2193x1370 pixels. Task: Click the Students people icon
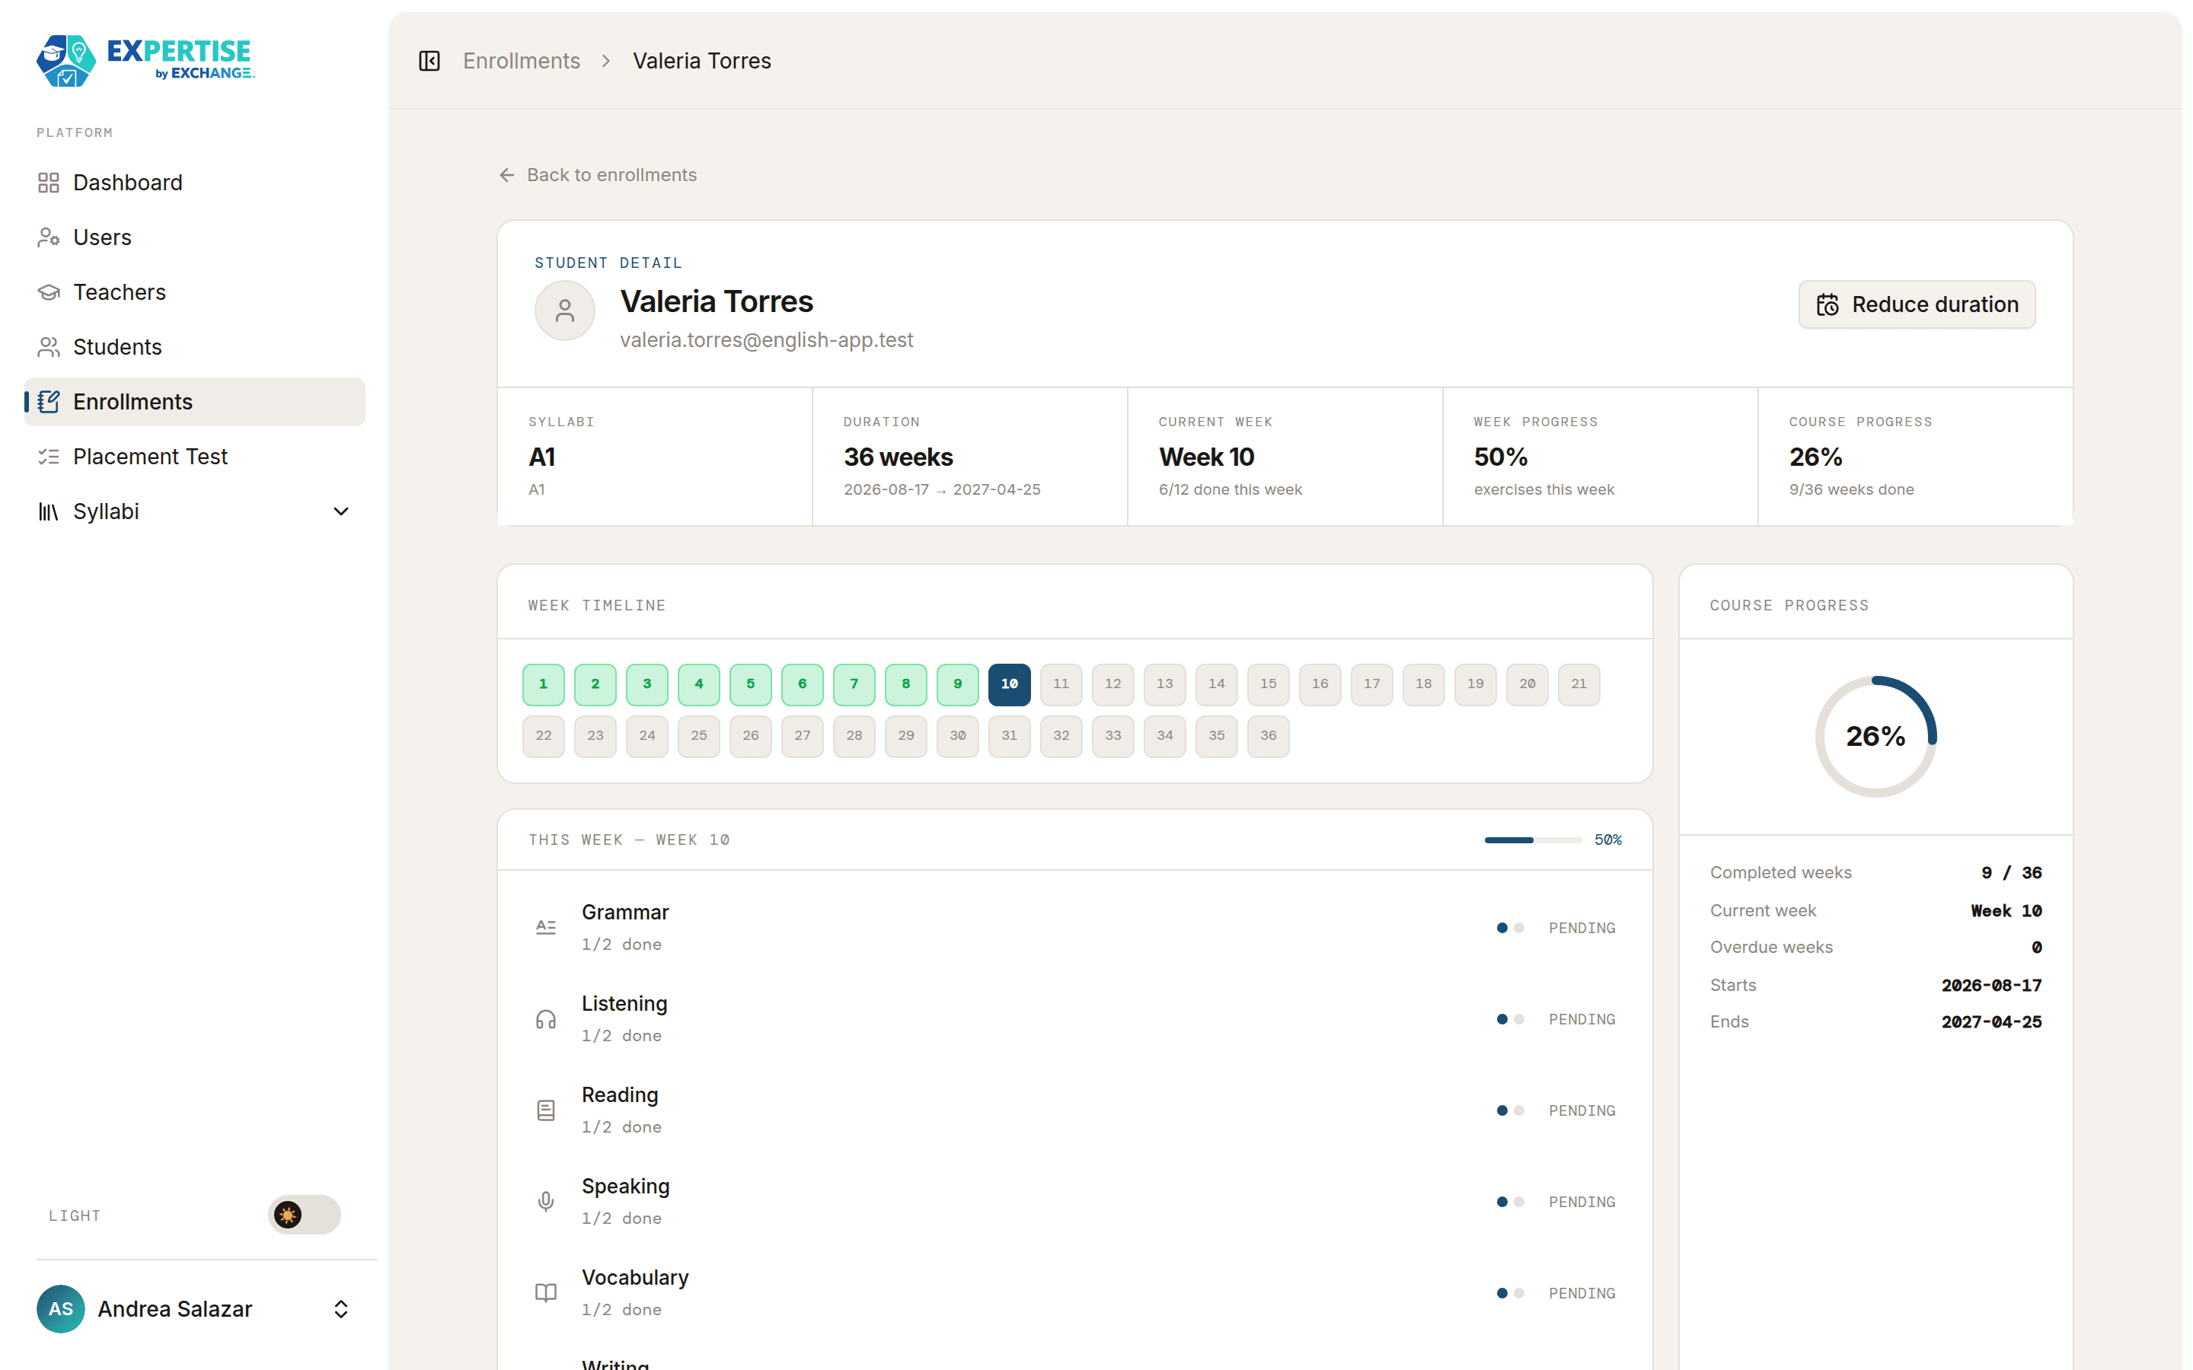(x=49, y=347)
